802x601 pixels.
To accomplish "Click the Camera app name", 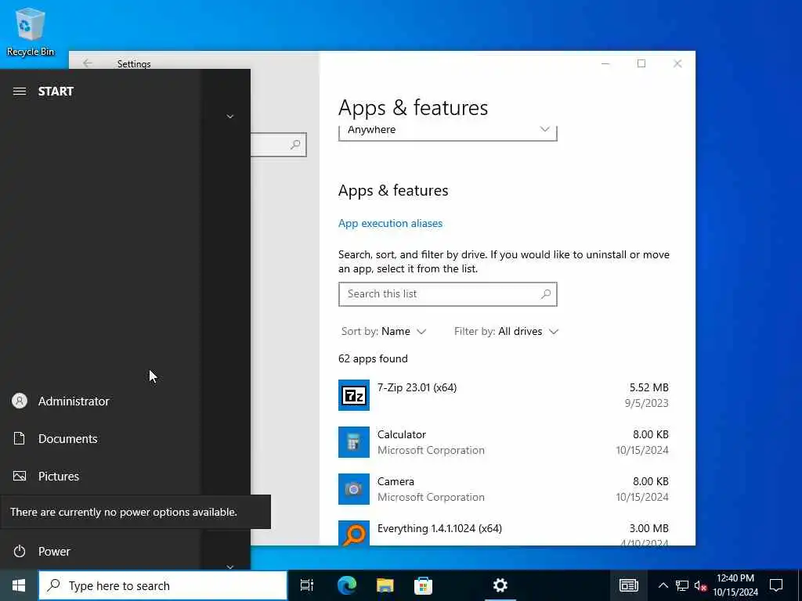I will tap(396, 482).
